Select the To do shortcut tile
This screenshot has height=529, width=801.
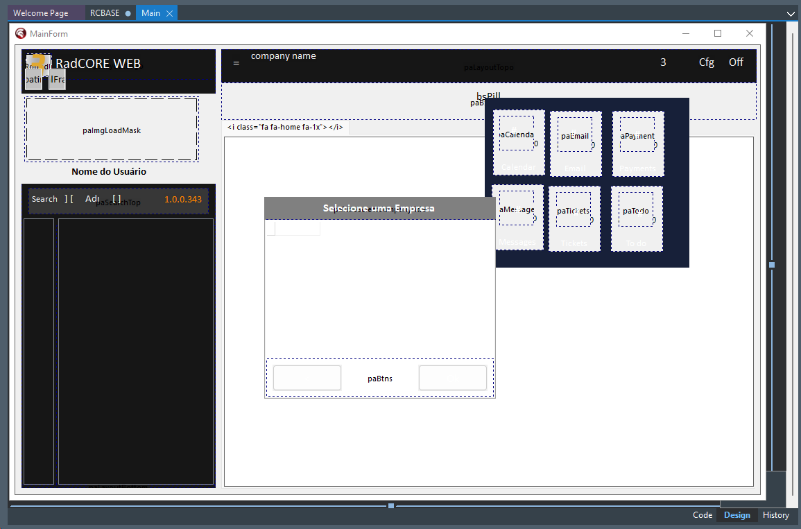coord(637,218)
